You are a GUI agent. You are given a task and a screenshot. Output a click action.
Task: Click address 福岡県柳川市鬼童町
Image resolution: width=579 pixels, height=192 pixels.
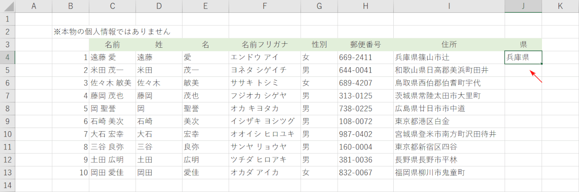449,173
